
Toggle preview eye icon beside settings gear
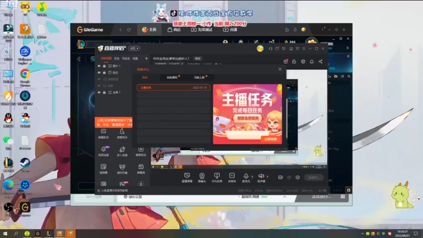coord(289,177)
